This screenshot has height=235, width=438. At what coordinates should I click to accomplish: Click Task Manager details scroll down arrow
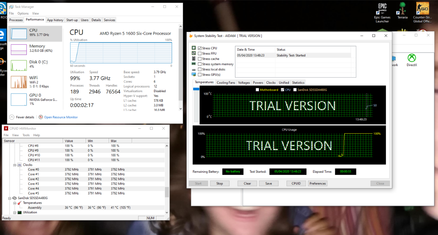(181, 109)
